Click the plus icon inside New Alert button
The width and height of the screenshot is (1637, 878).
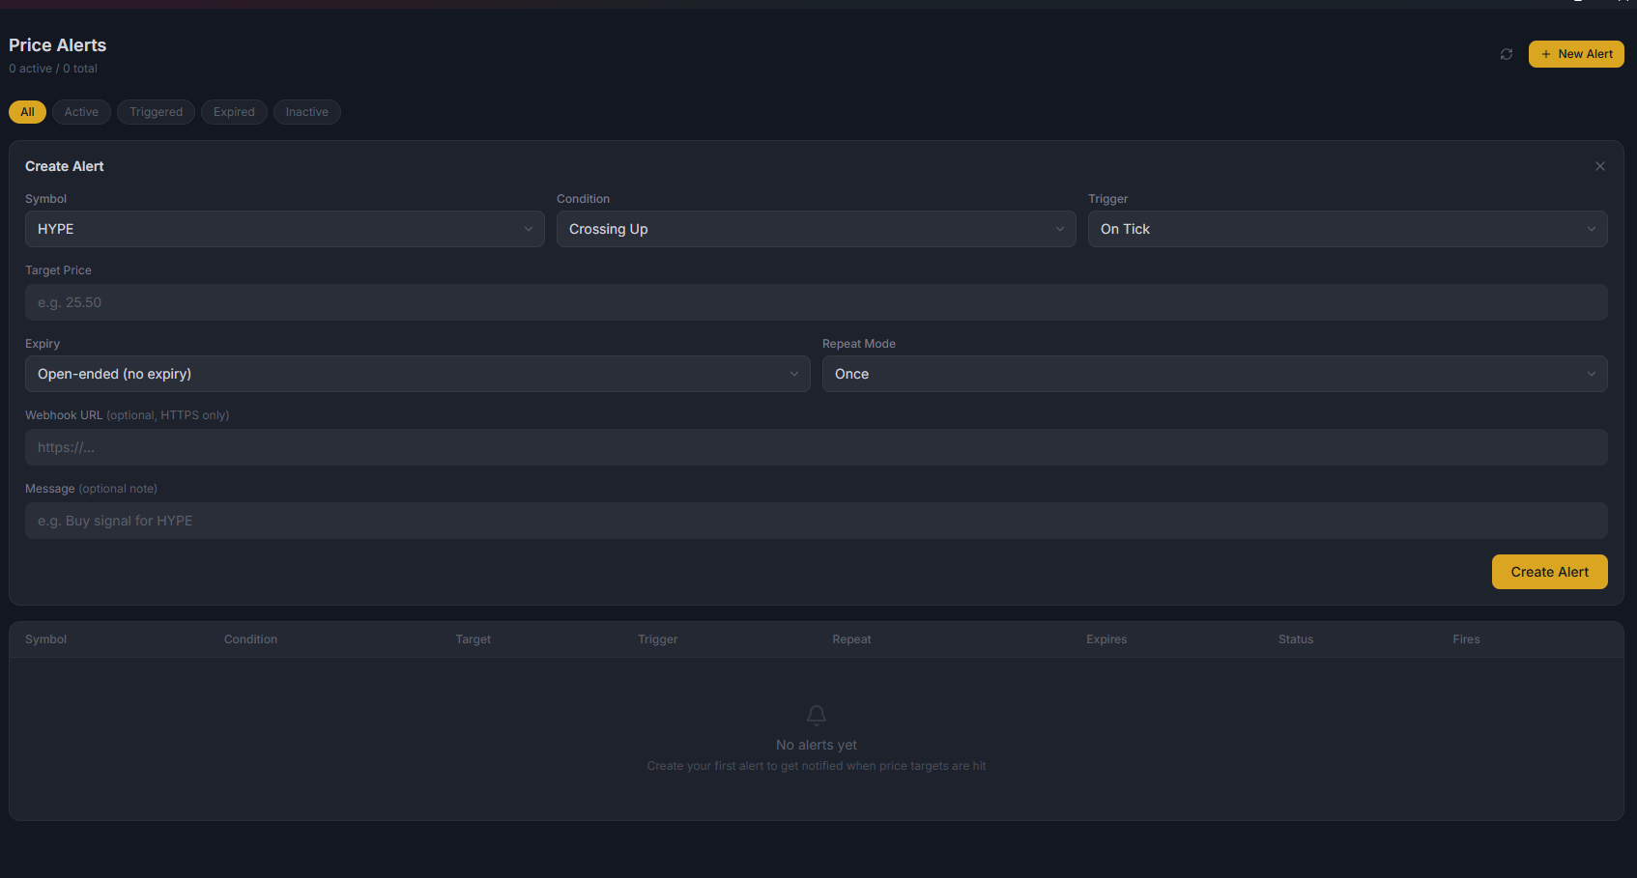(x=1547, y=54)
